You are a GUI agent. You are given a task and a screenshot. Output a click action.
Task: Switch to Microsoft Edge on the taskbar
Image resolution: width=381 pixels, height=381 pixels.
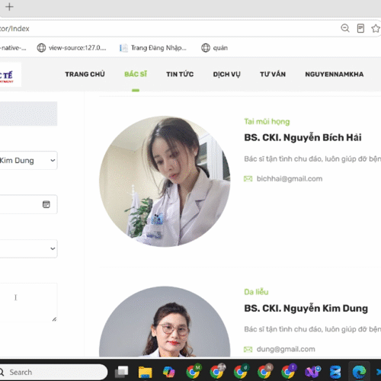click(x=359, y=372)
